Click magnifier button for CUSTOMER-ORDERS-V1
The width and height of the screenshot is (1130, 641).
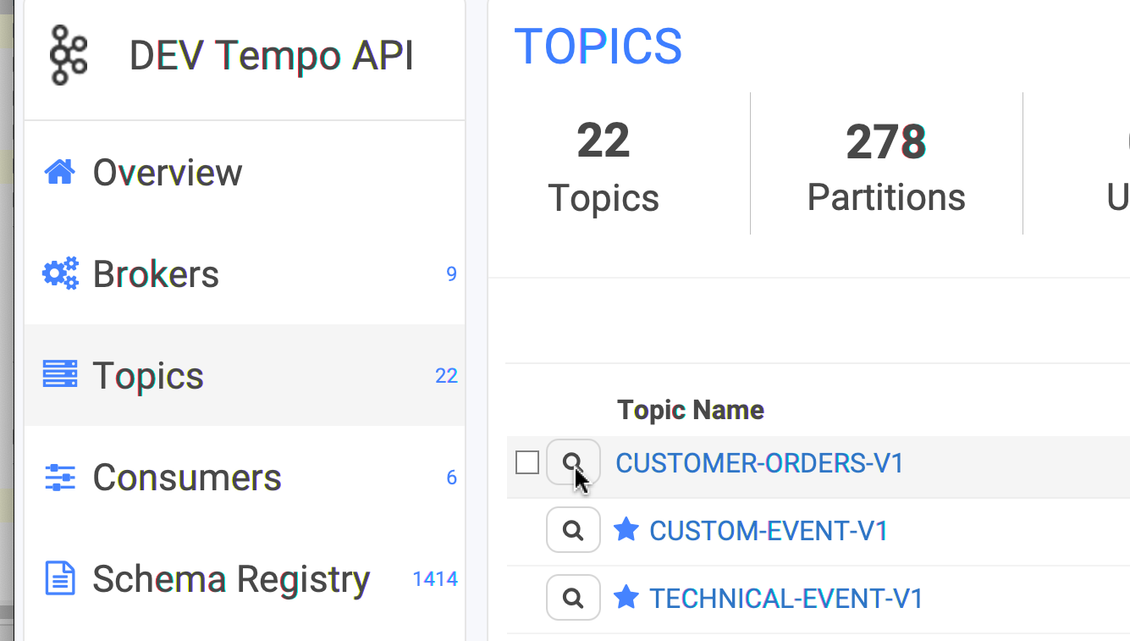573,462
